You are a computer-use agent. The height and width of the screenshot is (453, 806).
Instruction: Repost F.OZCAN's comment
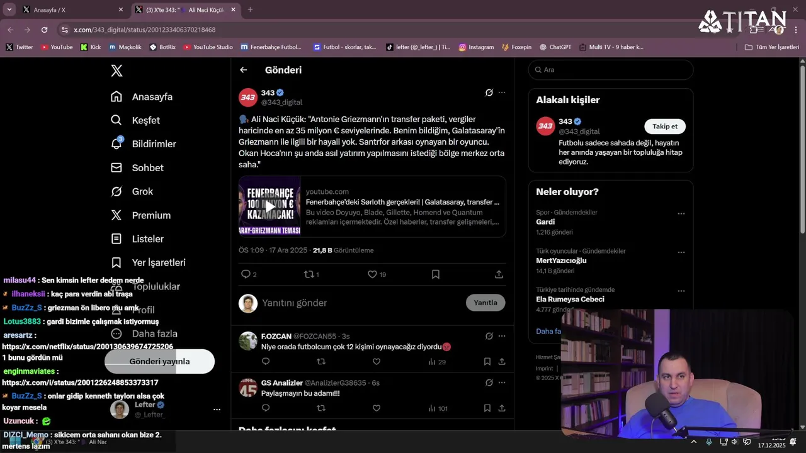pyautogui.click(x=321, y=362)
